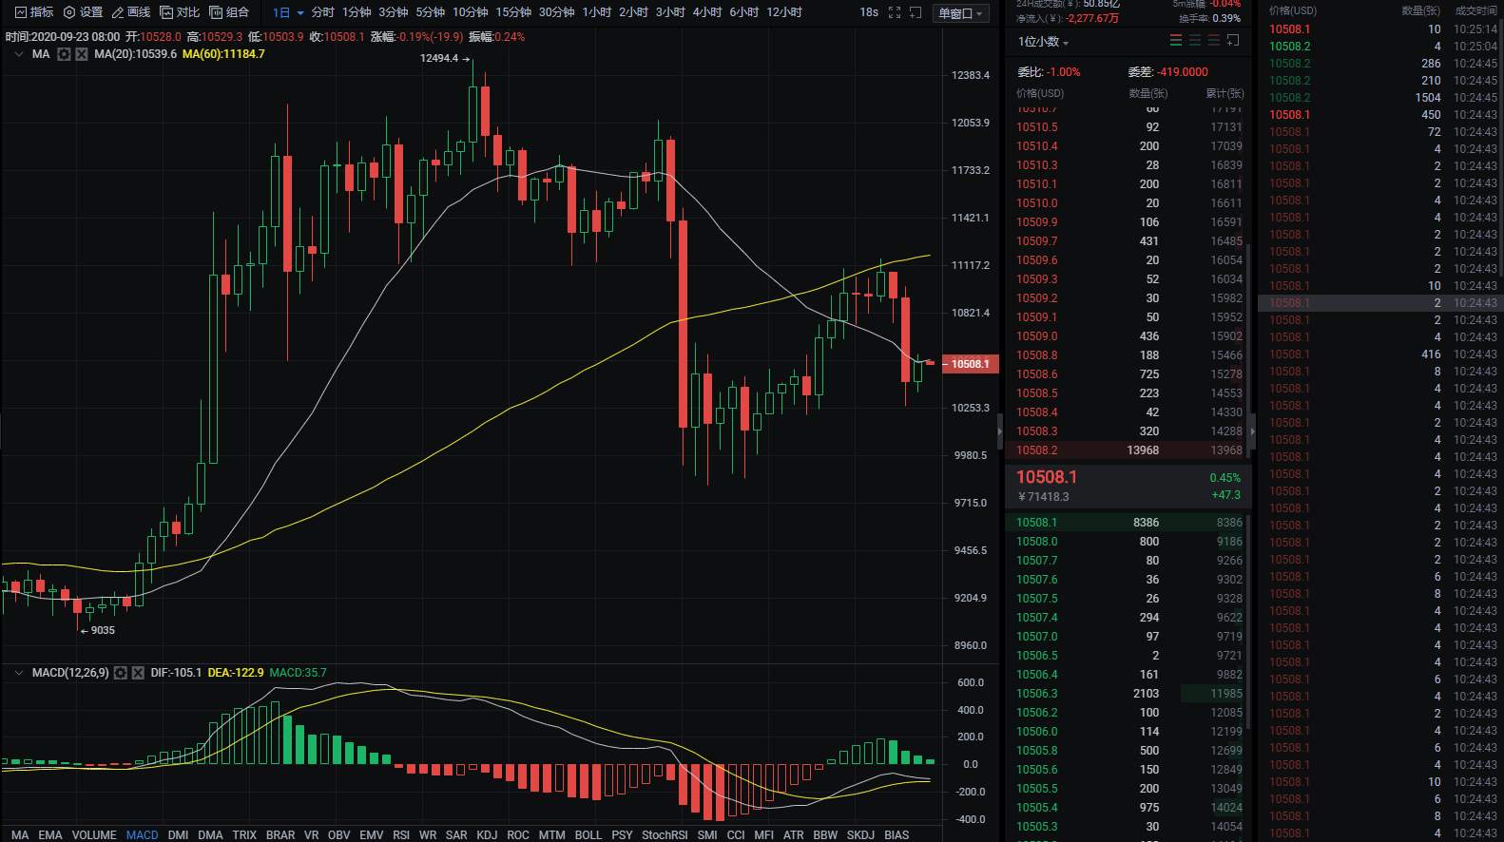Viewport: 1504px width, 842px height.
Task: Enable the BOLL indicator
Action: [x=588, y=834]
